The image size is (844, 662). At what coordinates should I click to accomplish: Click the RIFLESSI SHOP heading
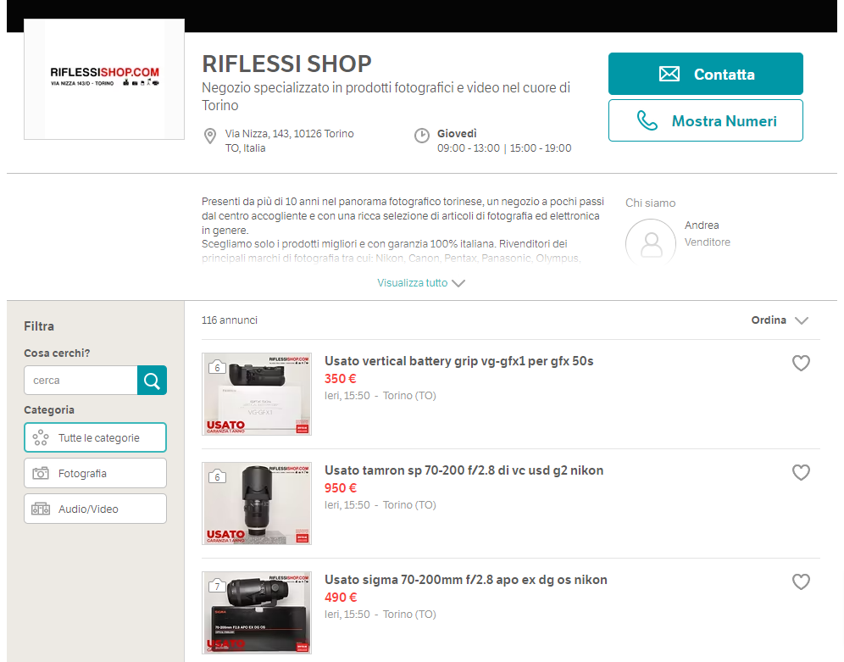click(x=287, y=64)
